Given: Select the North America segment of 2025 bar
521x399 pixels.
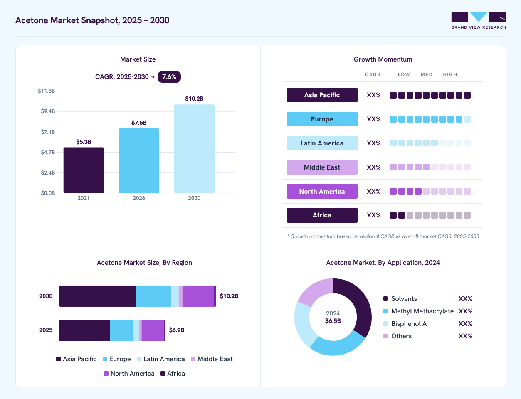Looking at the screenshot, I should point(153,330).
